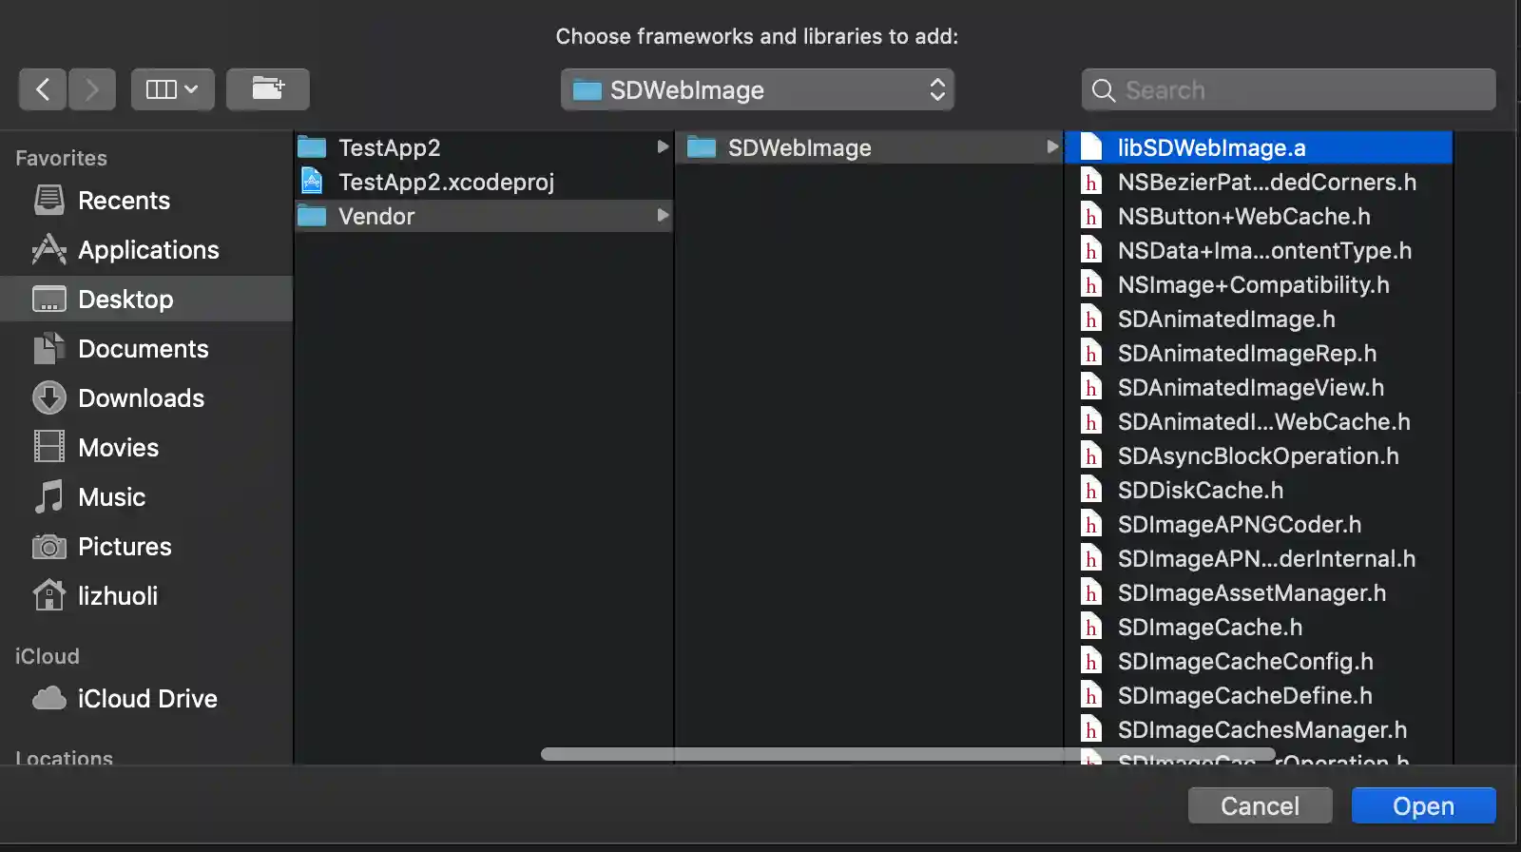Click the horizontal scrollbar at the bottom
1521x852 pixels.
tap(907, 754)
